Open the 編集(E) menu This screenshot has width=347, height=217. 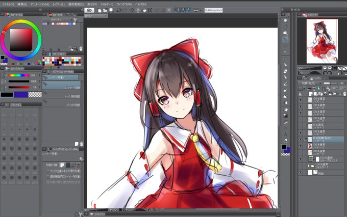pos(22,4)
